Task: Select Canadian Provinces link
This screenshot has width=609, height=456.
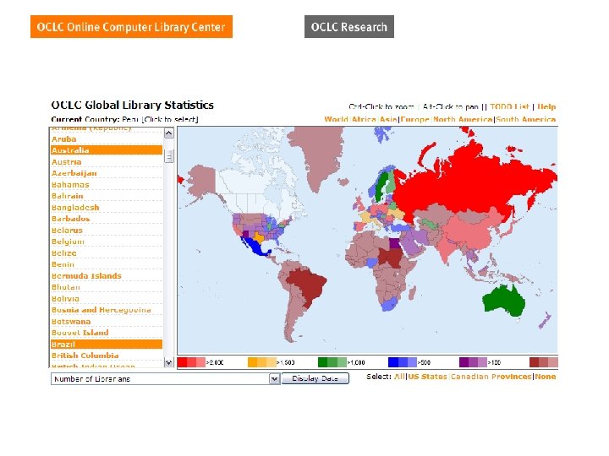Action: click(491, 377)
